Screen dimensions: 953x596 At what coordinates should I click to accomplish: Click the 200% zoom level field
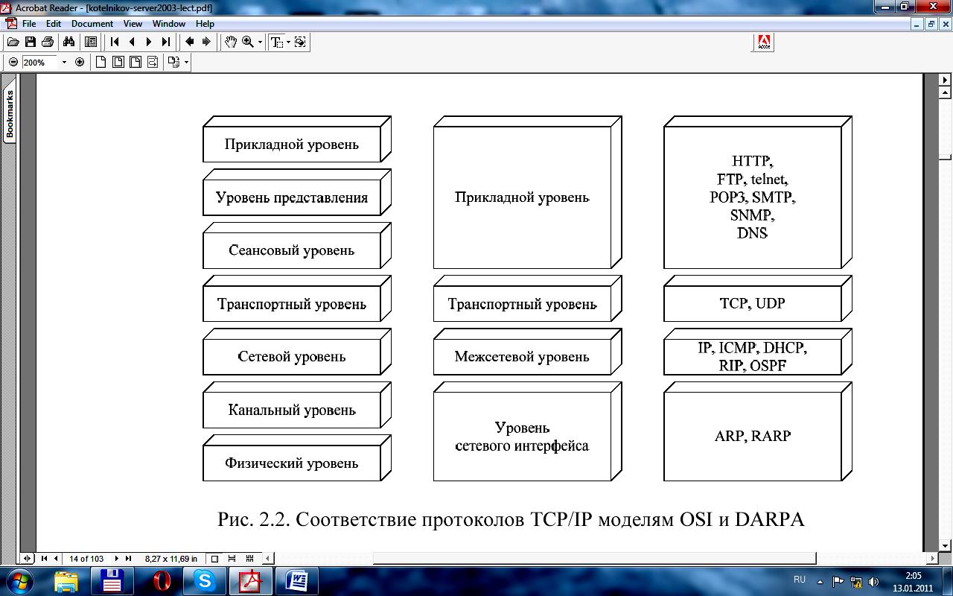39,63
